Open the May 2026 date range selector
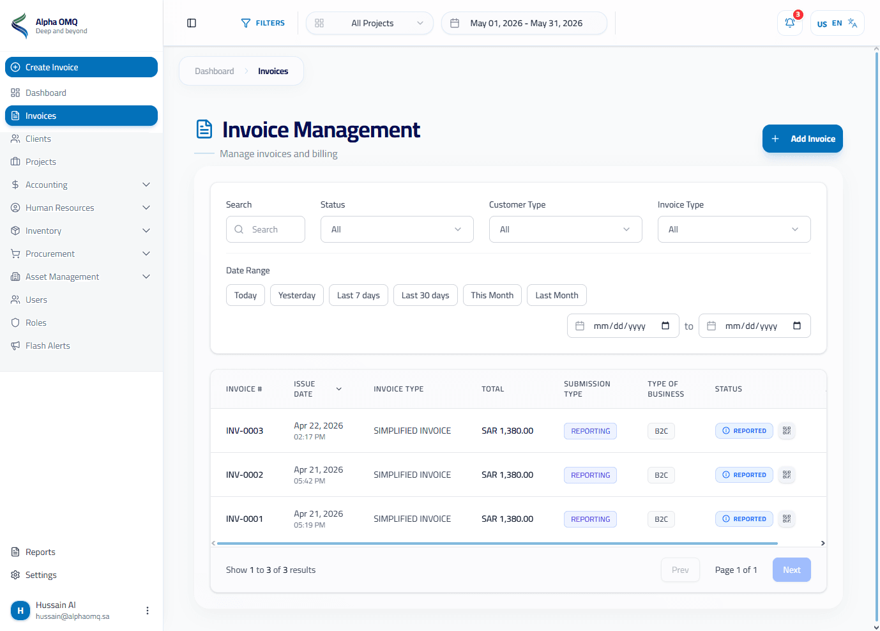Screen dimensions: 880x631 [x=524, y=23]
